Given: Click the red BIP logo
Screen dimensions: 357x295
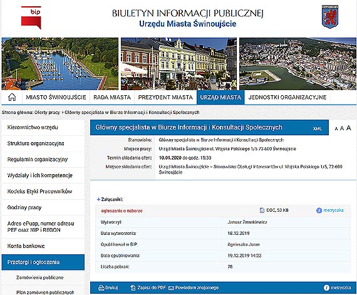Looking at the screenshot, I should tap(31, 18).
